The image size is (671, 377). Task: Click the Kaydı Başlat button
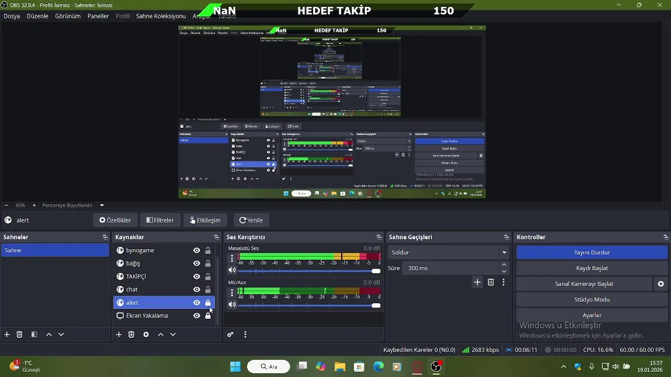click(x=592, y=268)
